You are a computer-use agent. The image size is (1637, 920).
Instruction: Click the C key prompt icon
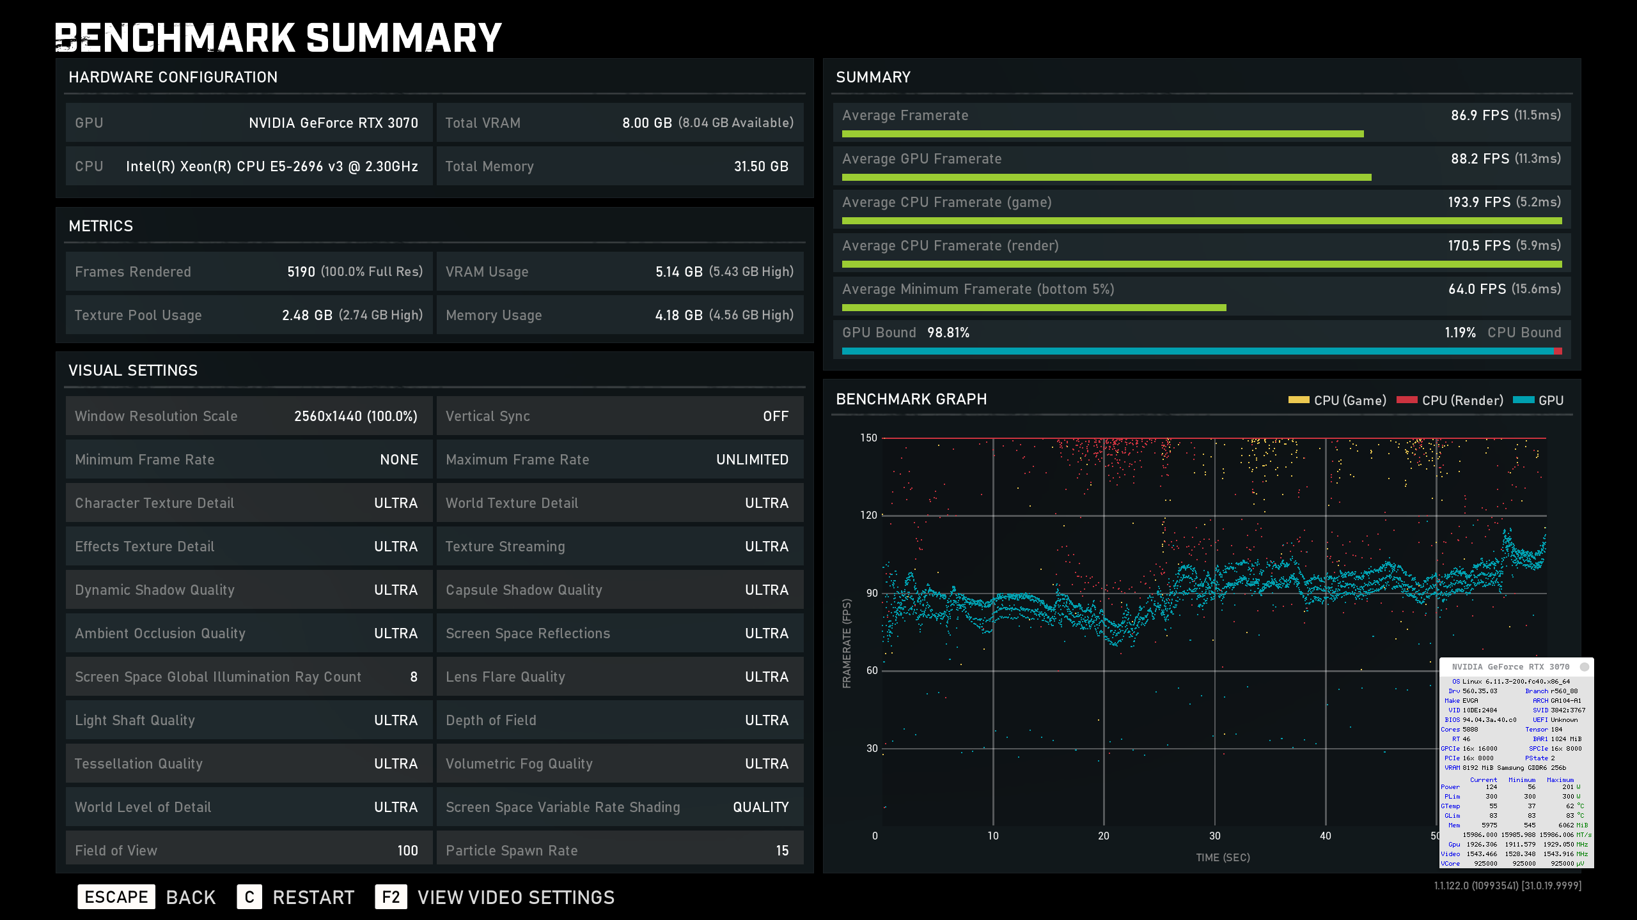pyautogui.click(x=249, y=897)
